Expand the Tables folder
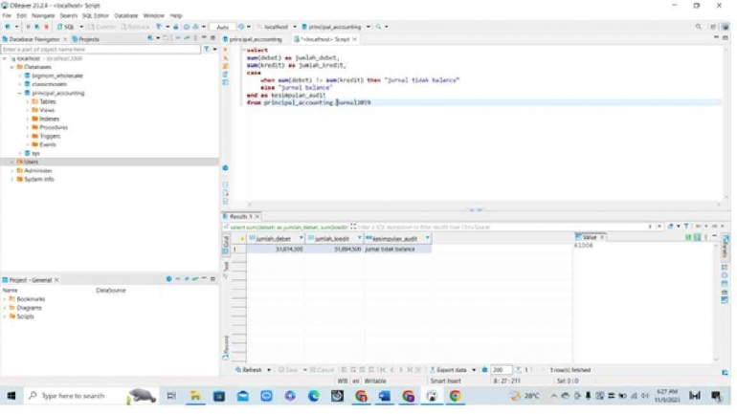 (28, 101)
